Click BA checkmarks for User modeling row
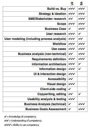The width and height of the screenshot is (90, 130). click(81, 39)
